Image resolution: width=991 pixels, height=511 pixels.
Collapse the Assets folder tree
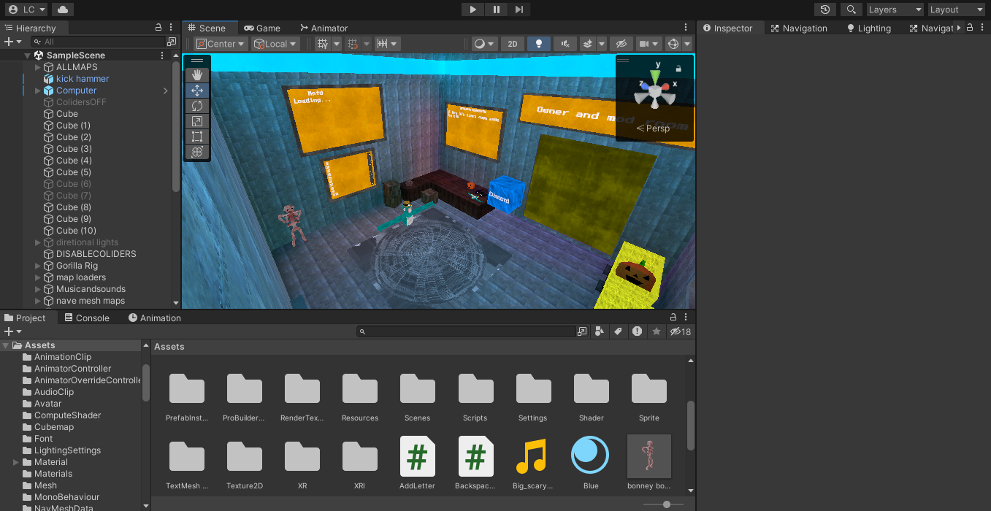tap(6, 345)
